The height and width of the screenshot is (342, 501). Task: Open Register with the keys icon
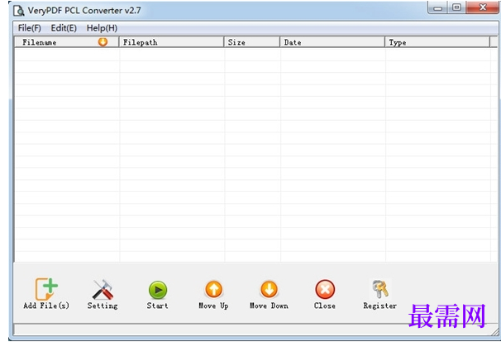(x=380, y=288)
